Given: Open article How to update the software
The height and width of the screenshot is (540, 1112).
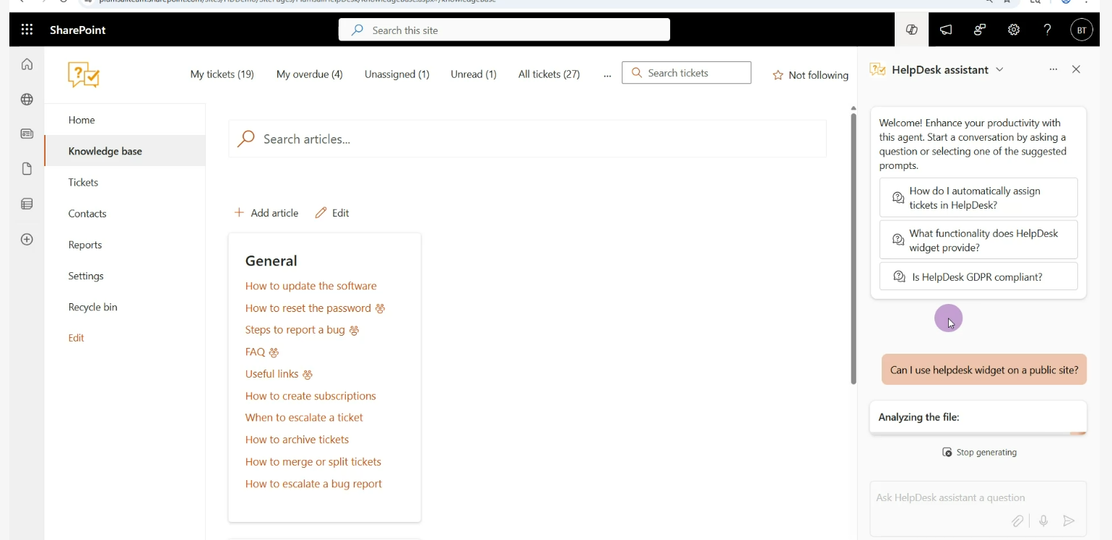Looking at the screenshot, I should pos(311,286).
